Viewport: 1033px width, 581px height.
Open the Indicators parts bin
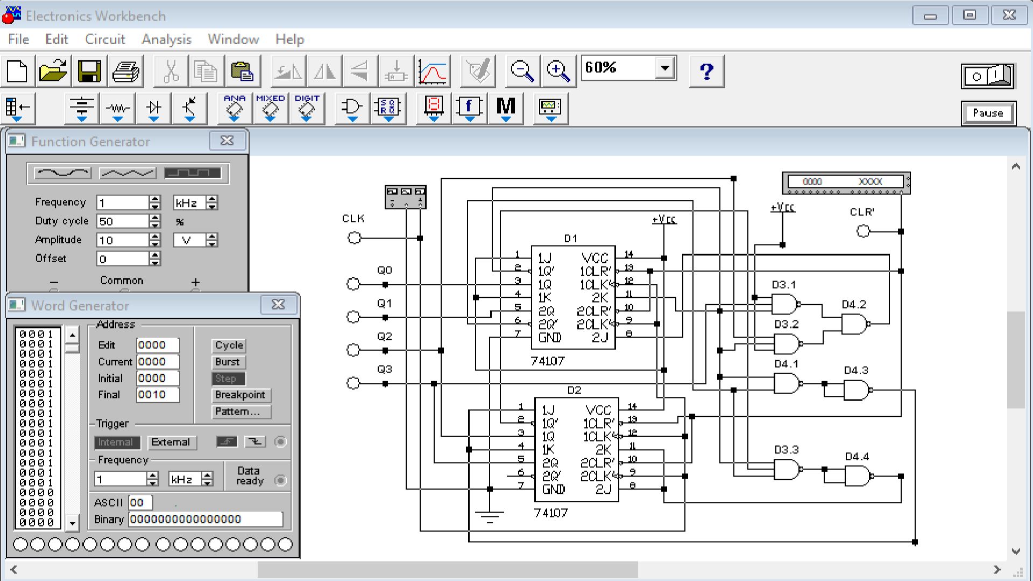point(434,108)
